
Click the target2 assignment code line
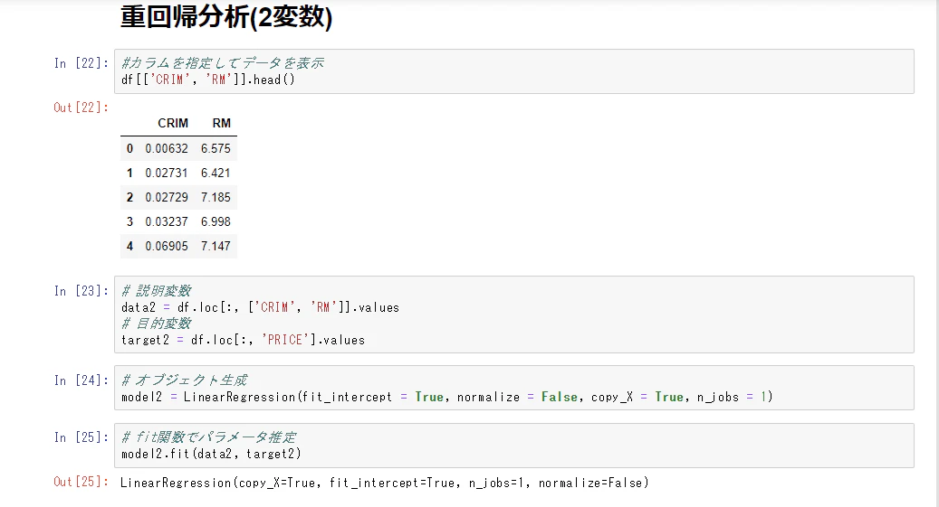coord(243,340)
